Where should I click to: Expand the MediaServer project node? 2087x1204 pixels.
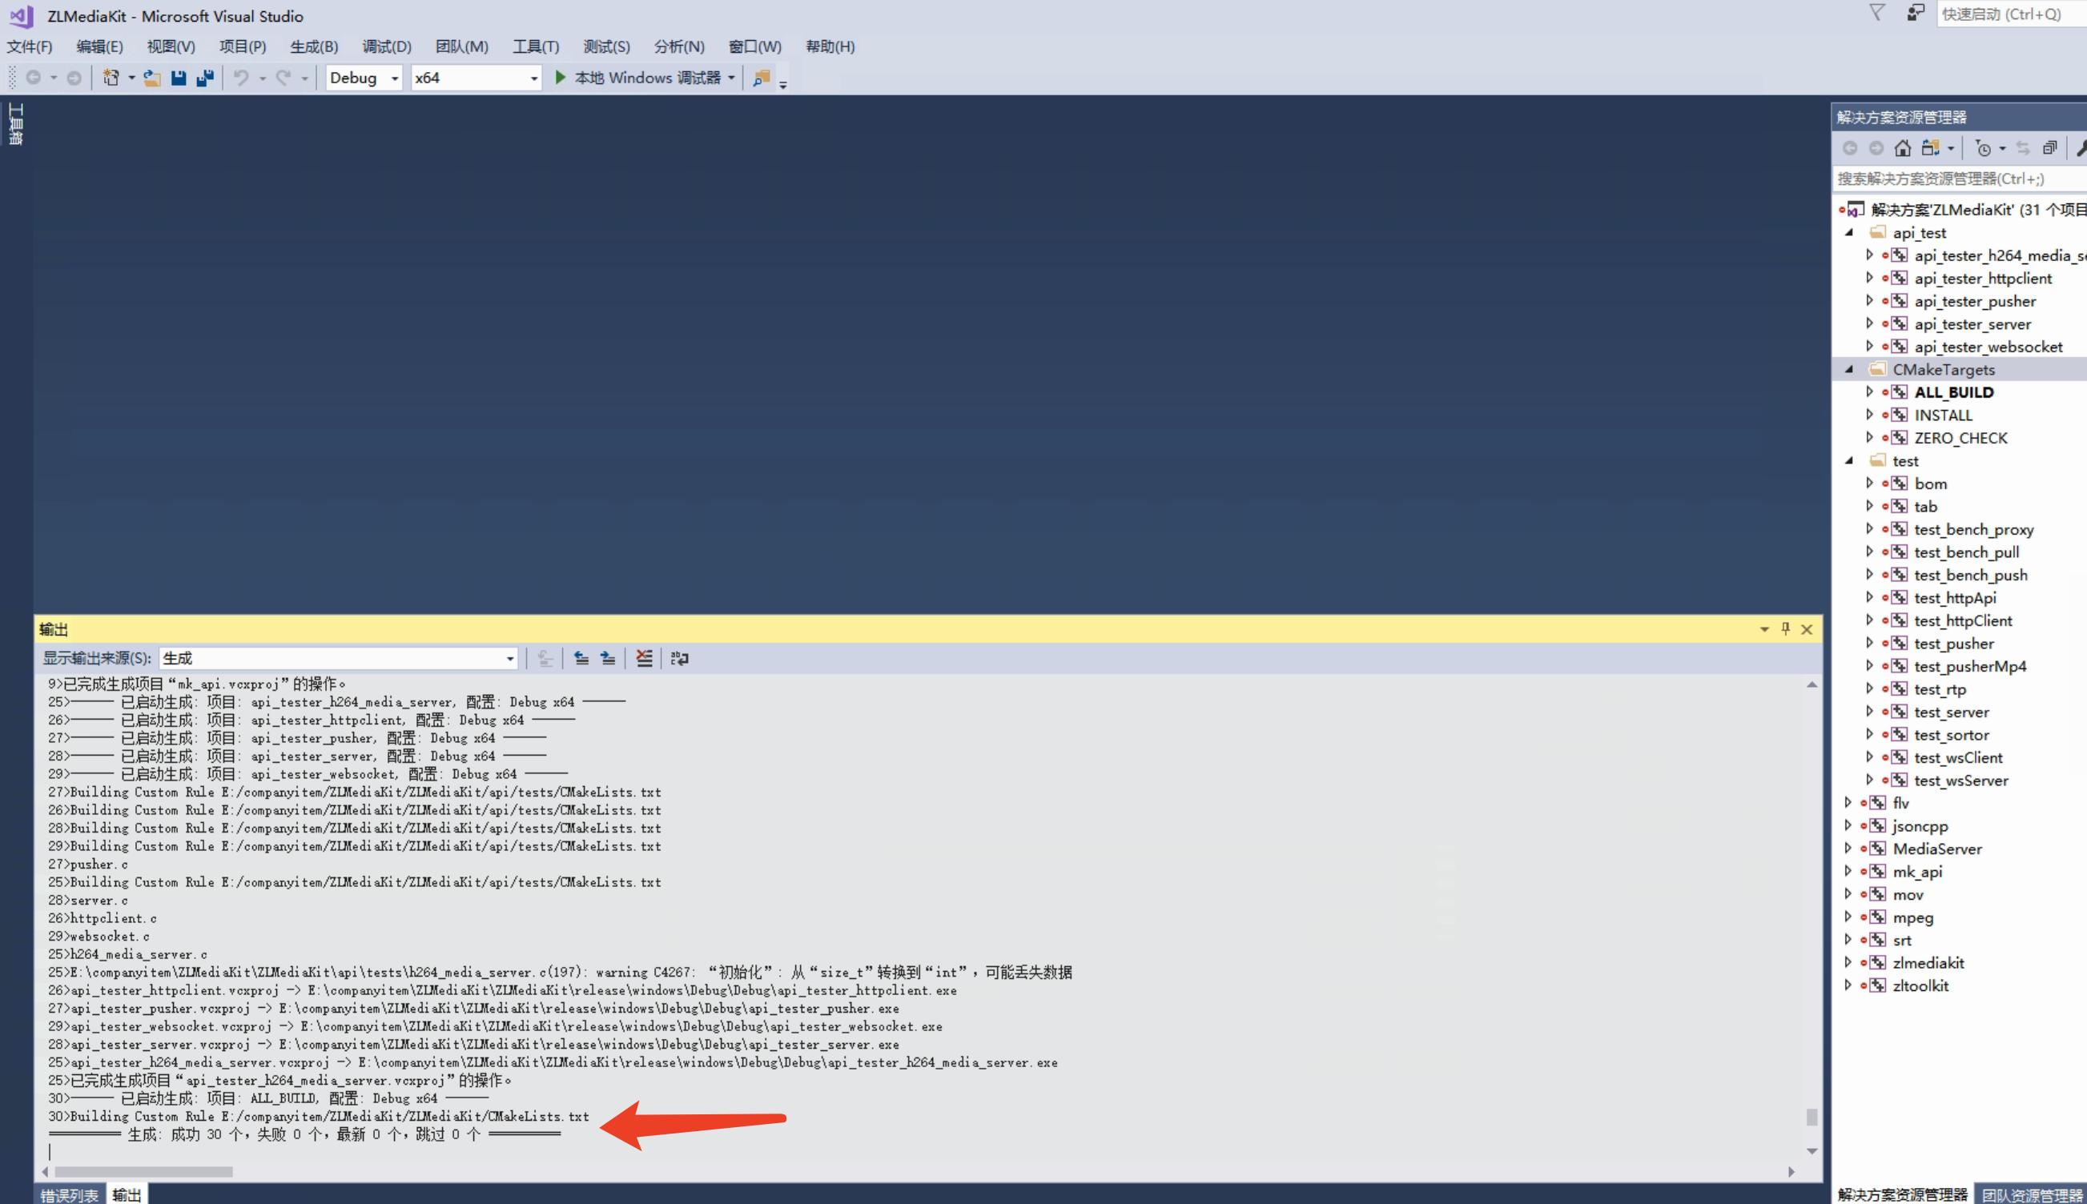(1848, 849)
